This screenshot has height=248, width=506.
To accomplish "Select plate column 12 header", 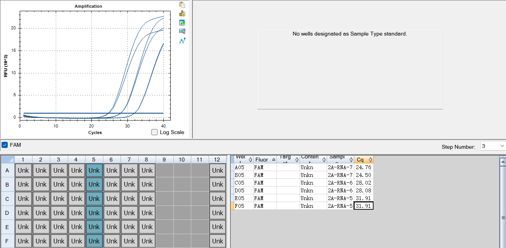I will click(x=218, y=160).
